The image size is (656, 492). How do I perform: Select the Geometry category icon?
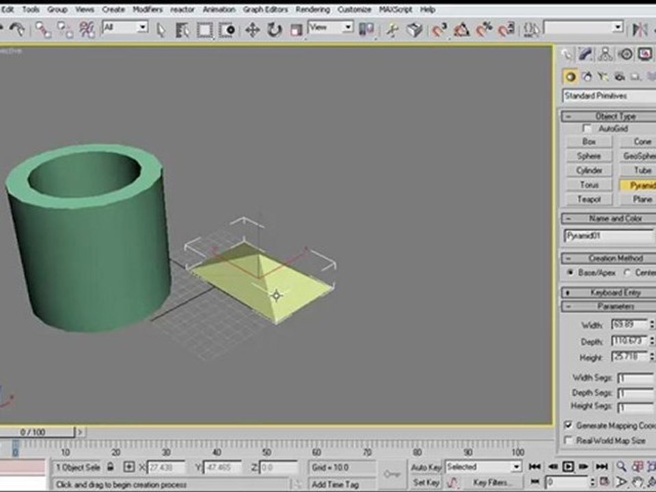coord(570,77)
